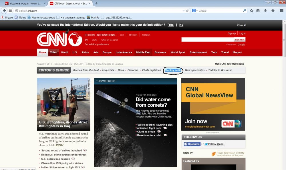The width and height of the screenshot is (286, 170).
Task: Open the World Sport section
Action: point(178,52)
